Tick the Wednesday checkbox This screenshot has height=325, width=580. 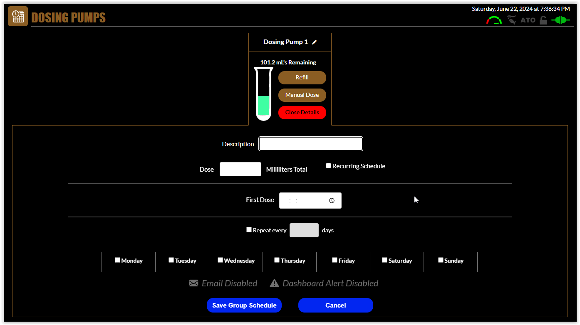point(220,260)
